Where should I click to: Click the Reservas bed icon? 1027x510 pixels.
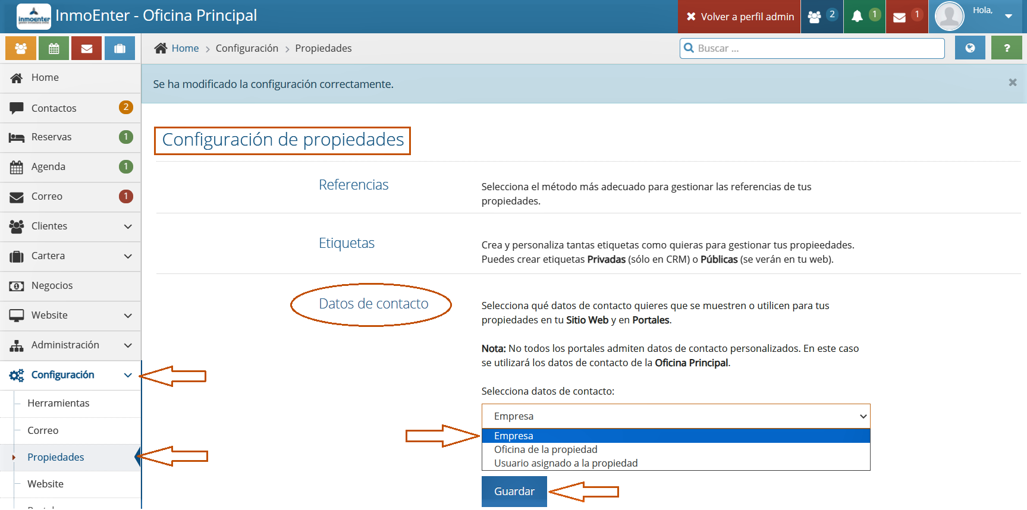pyautogui.click(x=17, y=137)
